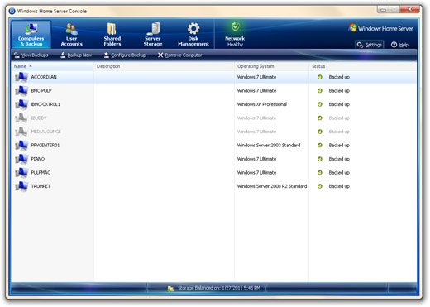430x307 pixels.
Task: Click the Windows Home Server Console title icon
Action: tap(12, 11)
